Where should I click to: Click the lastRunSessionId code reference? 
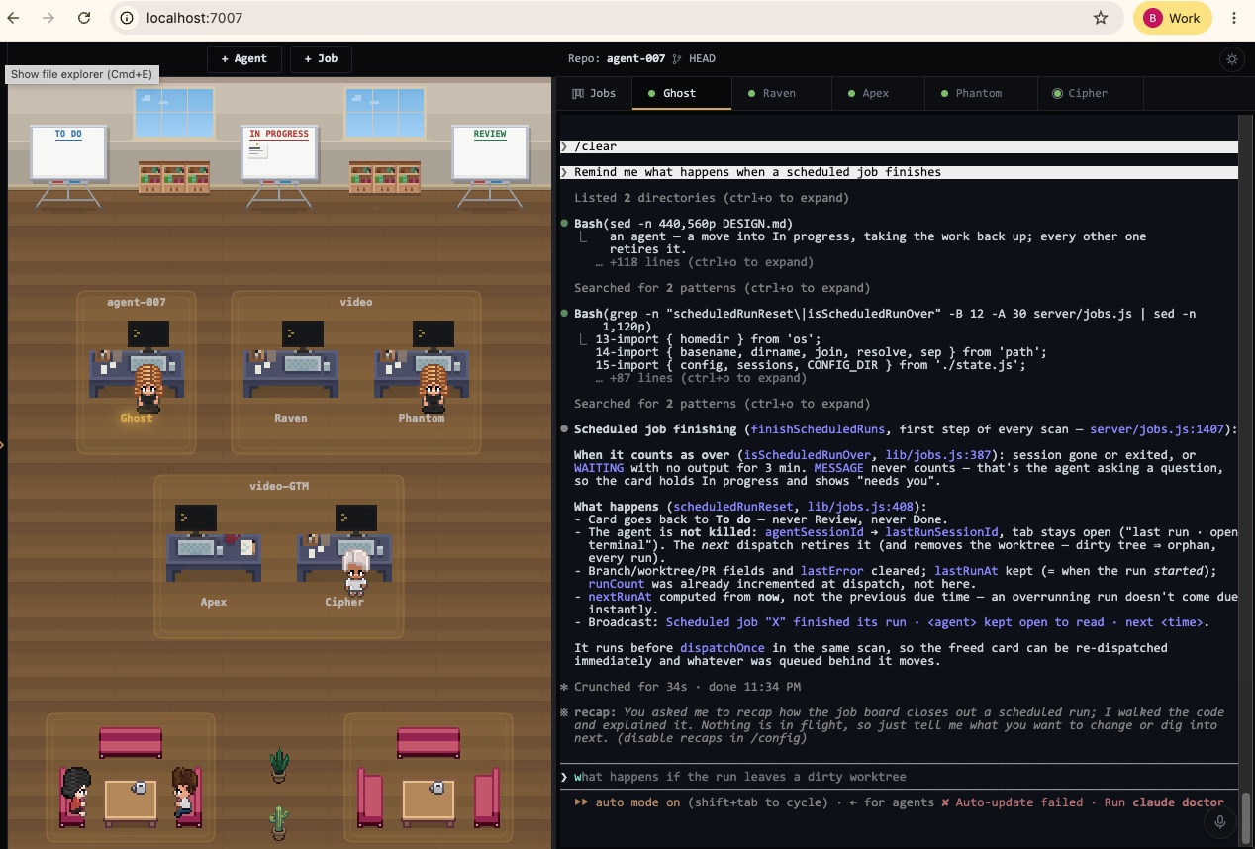[x=940, y=532]
